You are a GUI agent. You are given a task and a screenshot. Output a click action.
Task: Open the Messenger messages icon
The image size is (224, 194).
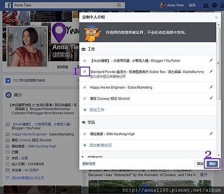[215, 5]
